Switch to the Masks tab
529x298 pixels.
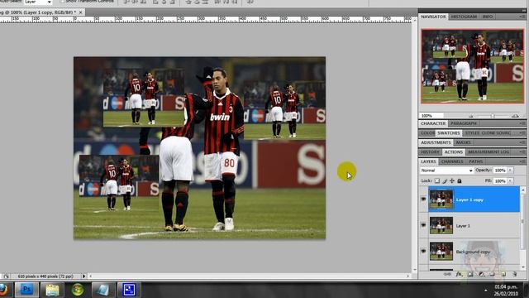coord(463,142)
